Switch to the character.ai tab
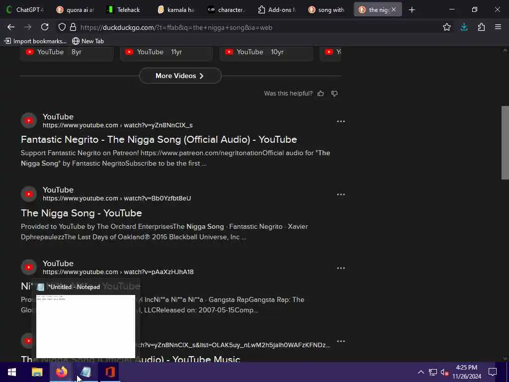This screenshot has width=509, height=382. (x=227, y=10)
